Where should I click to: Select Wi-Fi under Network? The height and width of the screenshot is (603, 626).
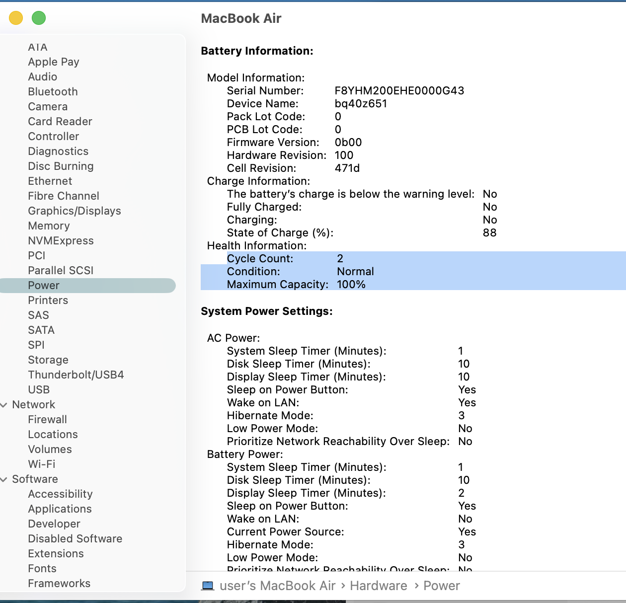tap(42, 464)
